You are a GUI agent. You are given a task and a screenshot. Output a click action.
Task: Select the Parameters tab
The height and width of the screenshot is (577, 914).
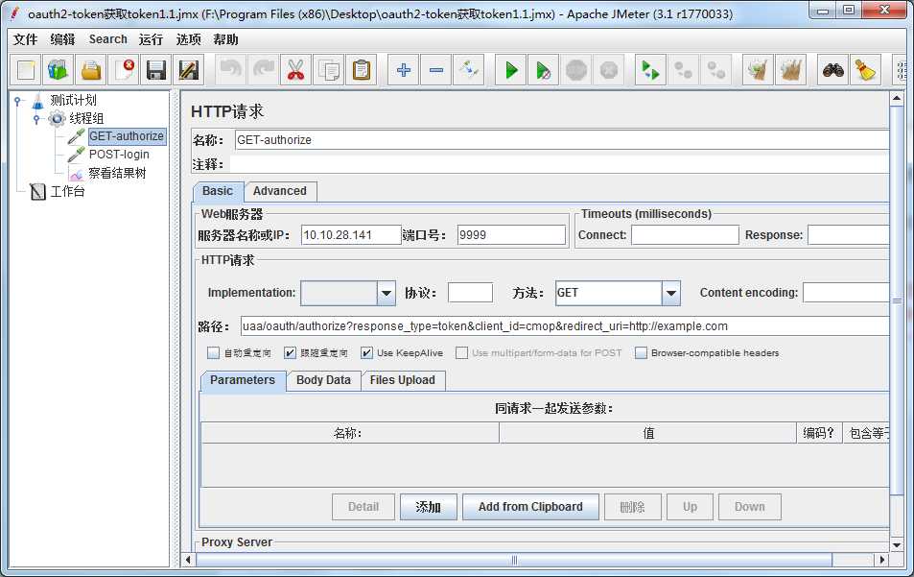[243, 380]
